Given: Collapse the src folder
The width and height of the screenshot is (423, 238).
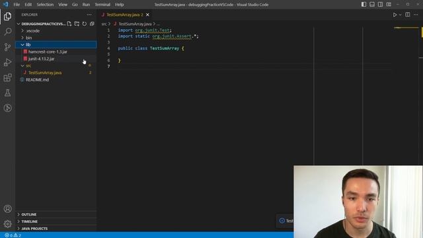Looking at the screenshot, I should point(56,65).
